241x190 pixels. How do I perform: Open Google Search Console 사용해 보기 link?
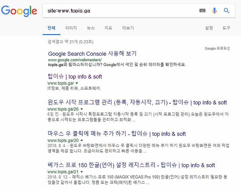[92, 54]
